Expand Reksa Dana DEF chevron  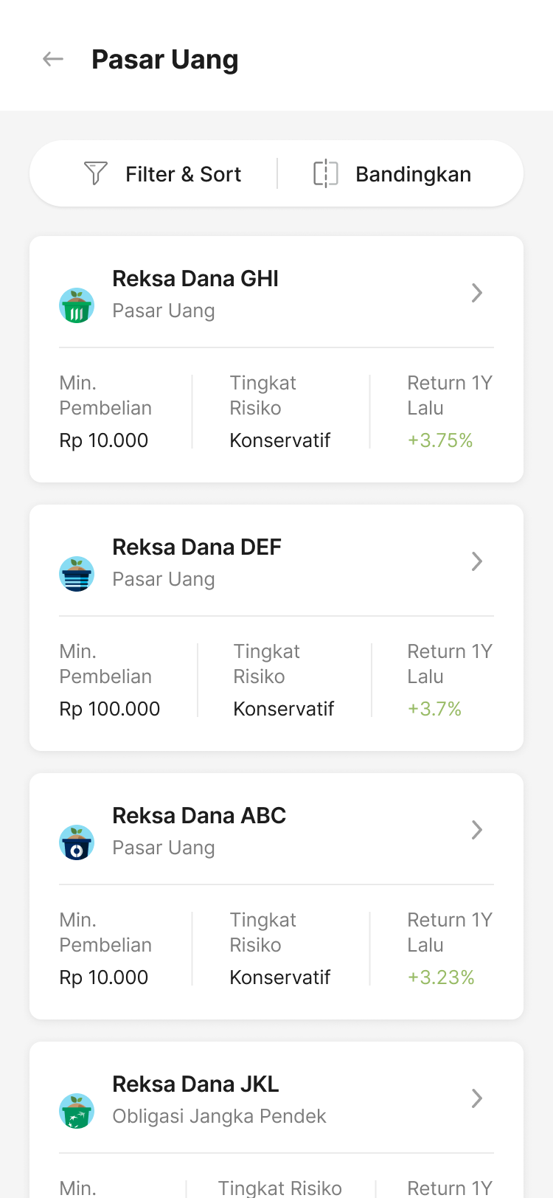click(477, 561)
